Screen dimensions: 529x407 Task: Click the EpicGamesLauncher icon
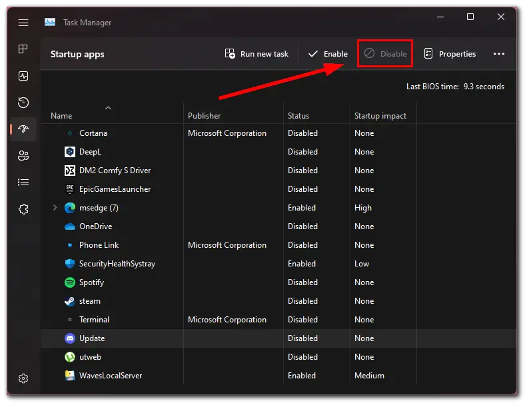70,189
